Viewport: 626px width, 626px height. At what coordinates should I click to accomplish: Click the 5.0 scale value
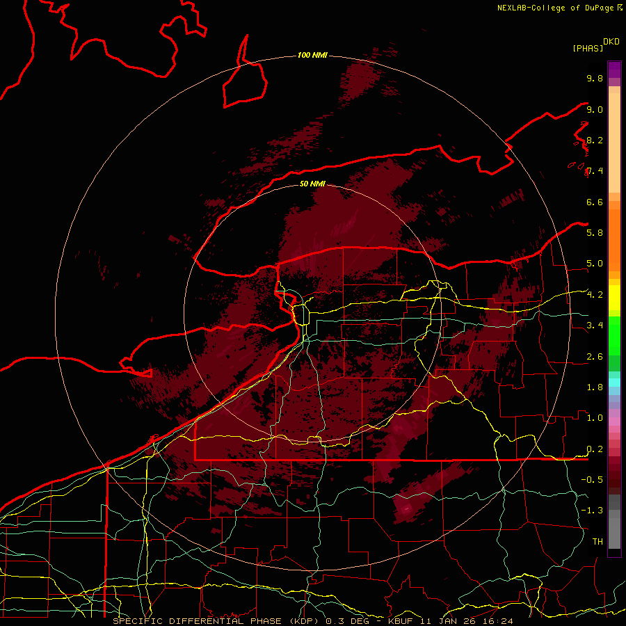pos(595,264)
